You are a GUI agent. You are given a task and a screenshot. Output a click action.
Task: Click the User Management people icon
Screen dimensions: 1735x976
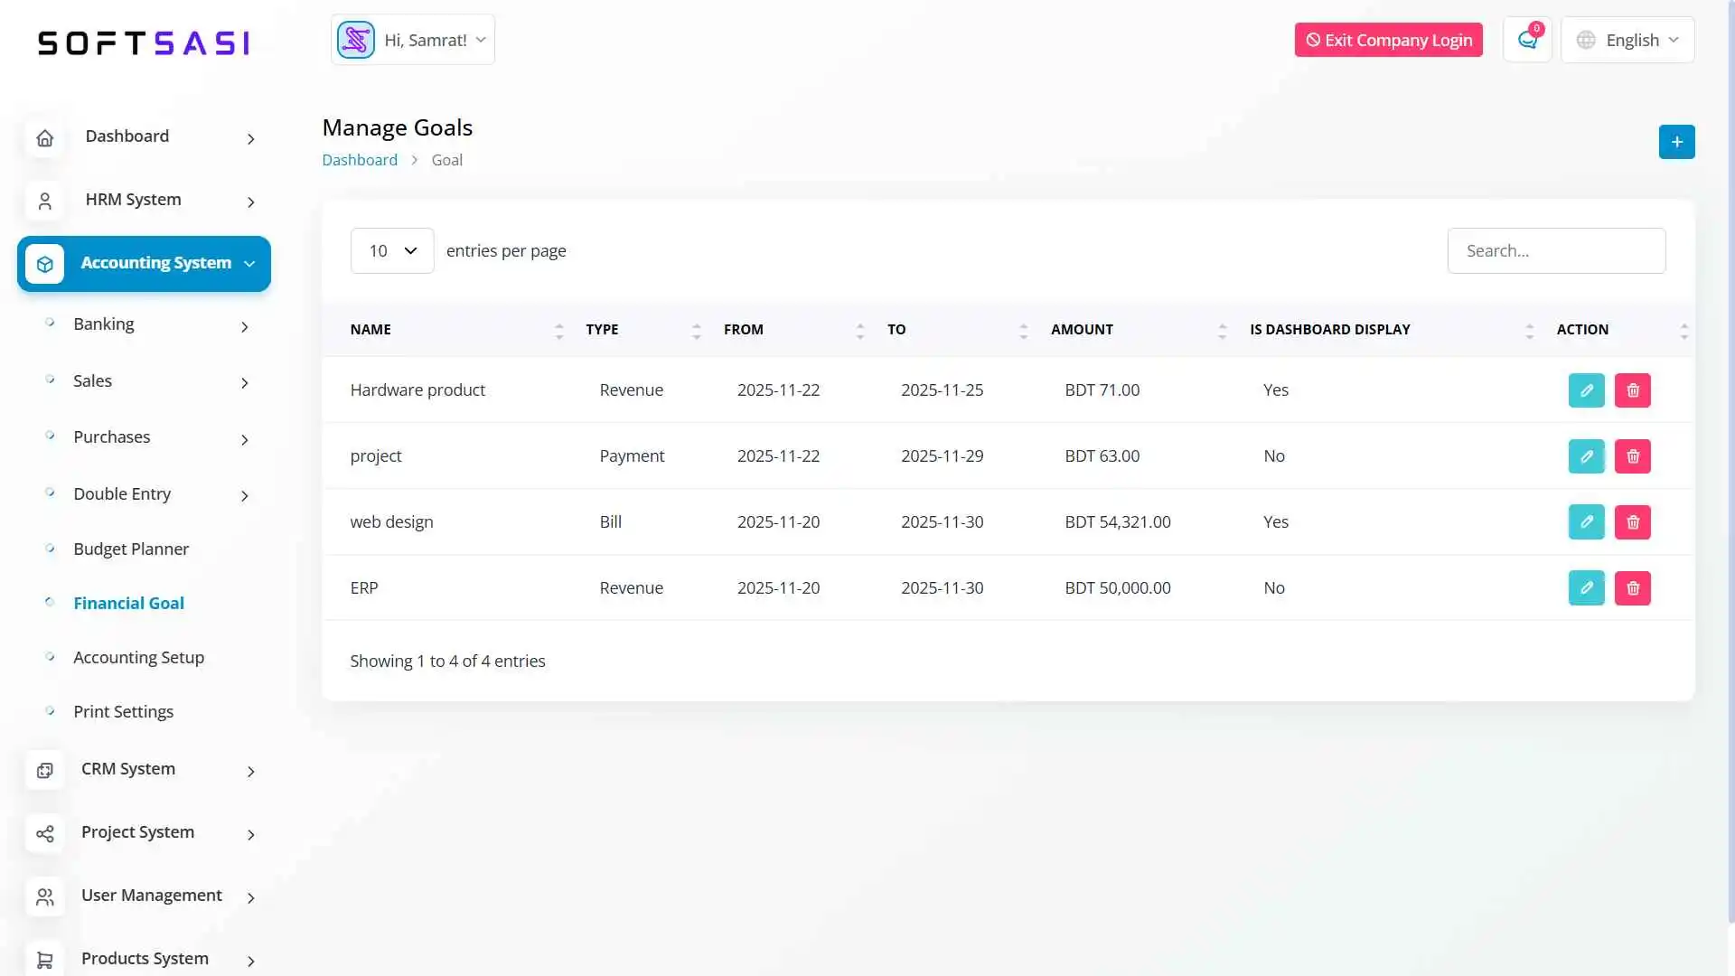[x=44, y=897]
